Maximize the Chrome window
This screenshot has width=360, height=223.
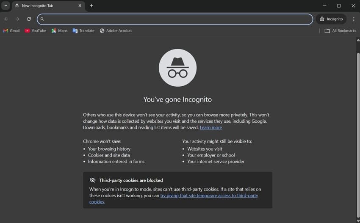pyautogui.click(x=339, y=6)
